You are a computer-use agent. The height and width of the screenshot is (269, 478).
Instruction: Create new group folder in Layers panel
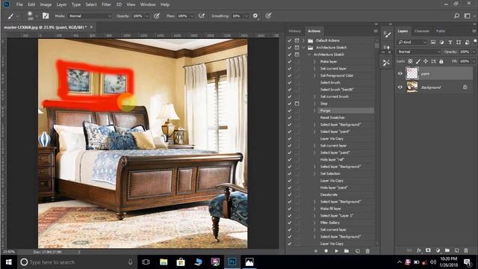(x=447, y=250)
